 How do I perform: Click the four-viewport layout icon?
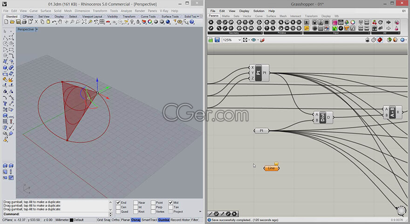point(102,22)
